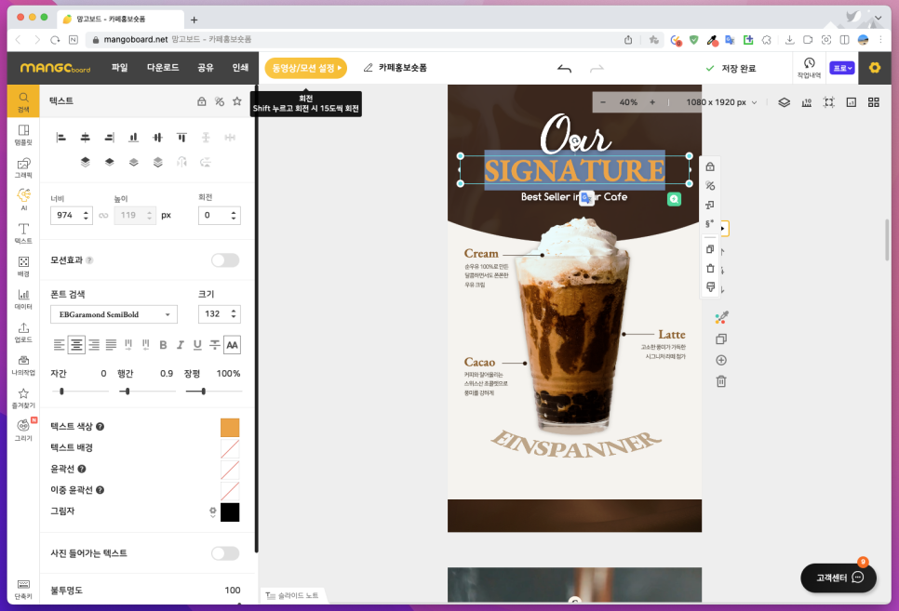899x611 pixels.
Task: Open the 텍스트 sidebar panel
Action: coord(23,232)
